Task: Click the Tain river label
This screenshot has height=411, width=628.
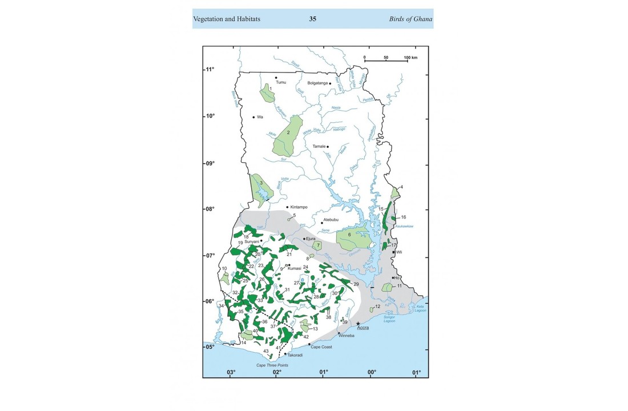Action: point(260,227)
